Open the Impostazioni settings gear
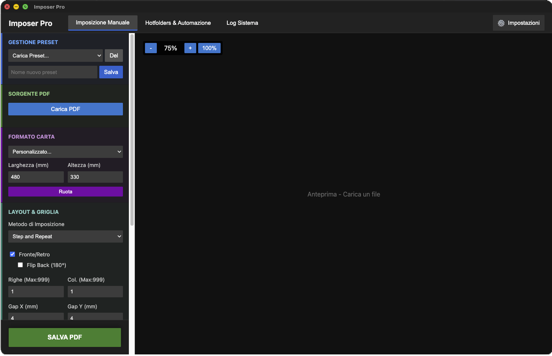Viewport: 552px width, 356px height. 519,23
